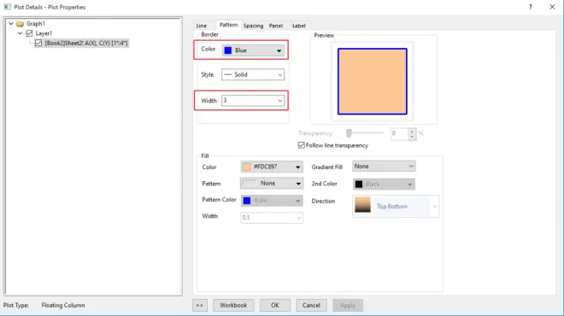Collapse the Graph1 tree node

[x=11, y=24]
